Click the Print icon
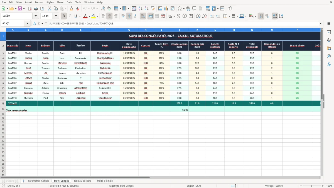 point(36,9)
